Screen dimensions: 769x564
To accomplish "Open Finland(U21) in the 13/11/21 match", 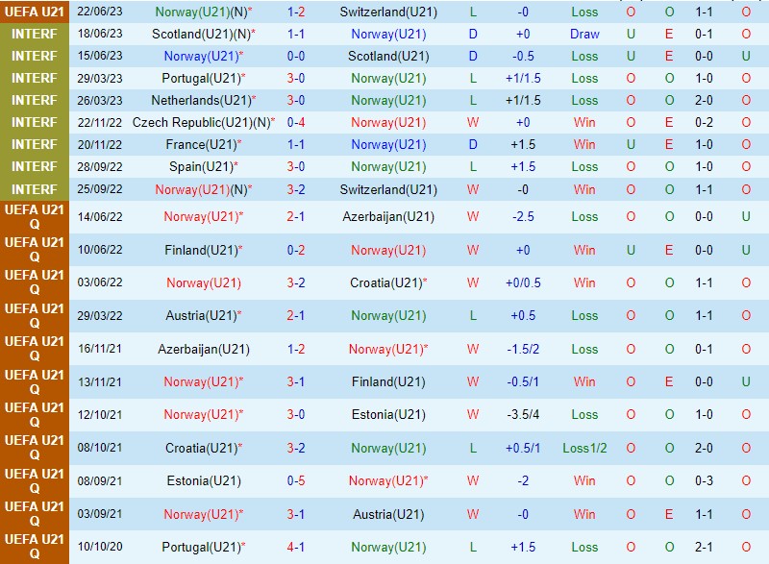I will (388, 381).
